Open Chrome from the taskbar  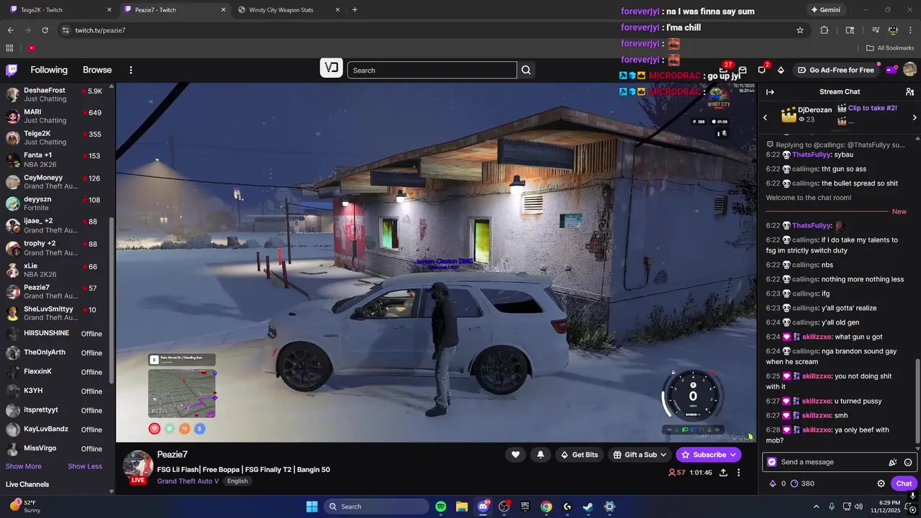coord(546,506)
